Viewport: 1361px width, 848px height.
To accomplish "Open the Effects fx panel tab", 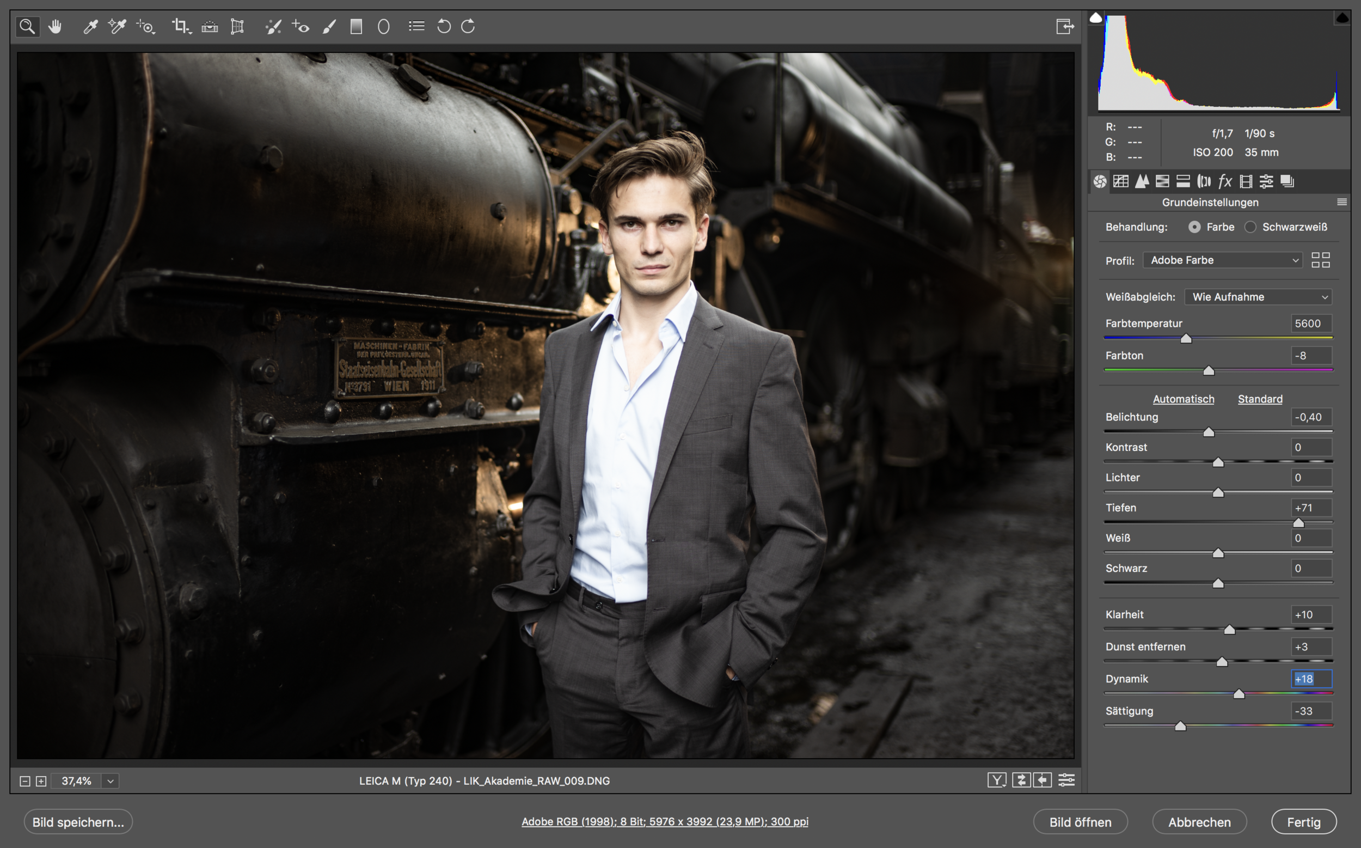I will [1225, 181].
